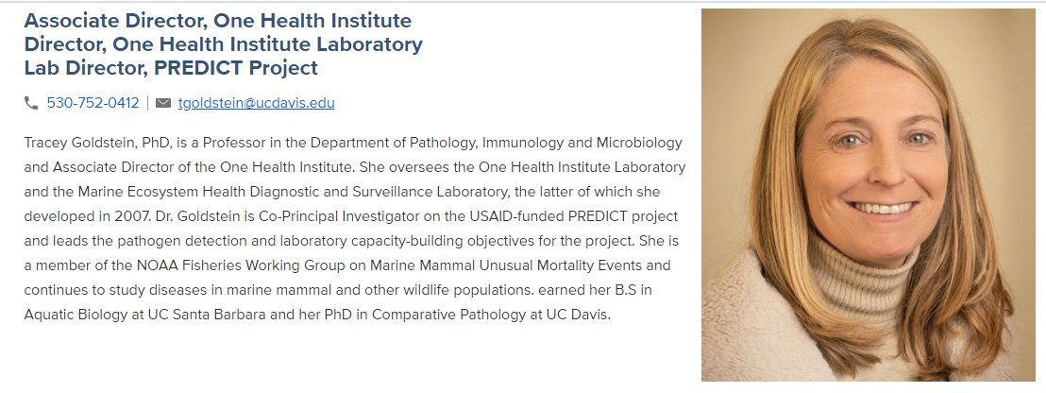Select the "Director, One Health Institute Laboratory" heading
This screenshot has width=1046, height=393.
[x=224, y=44]
